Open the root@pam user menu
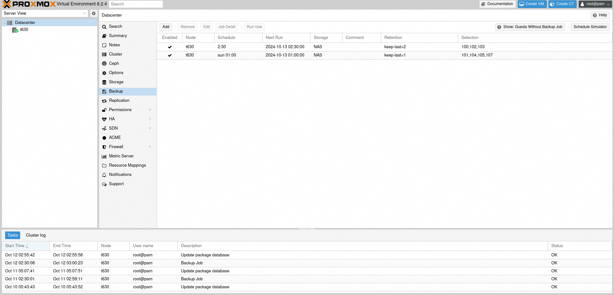The height and width of the screenshot is (295, 614). pyautogui.click(x=595, y=4)
